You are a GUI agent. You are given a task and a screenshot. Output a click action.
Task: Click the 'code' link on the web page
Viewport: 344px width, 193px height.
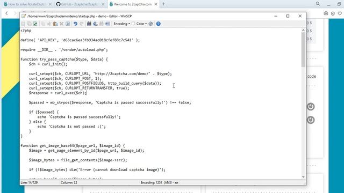click(x=311, y=76)
